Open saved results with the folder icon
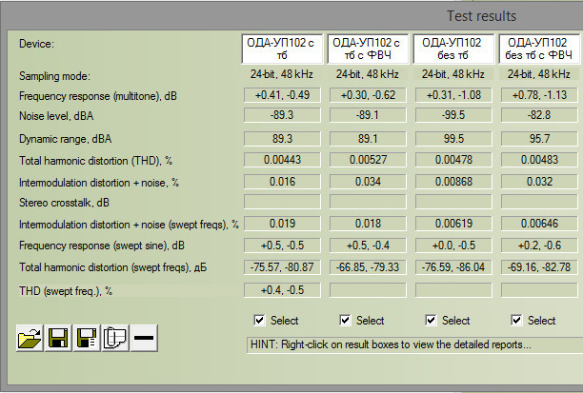The height and width of the screenshot is (393, 583). [x=30, y=338]
